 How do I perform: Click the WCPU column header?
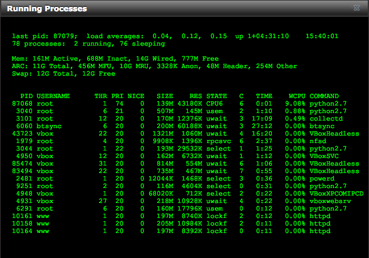[297, 96]
